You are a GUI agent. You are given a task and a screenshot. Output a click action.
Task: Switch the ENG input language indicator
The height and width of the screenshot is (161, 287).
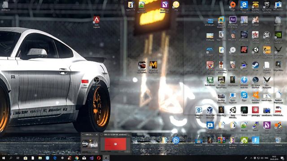coord(266,158)
